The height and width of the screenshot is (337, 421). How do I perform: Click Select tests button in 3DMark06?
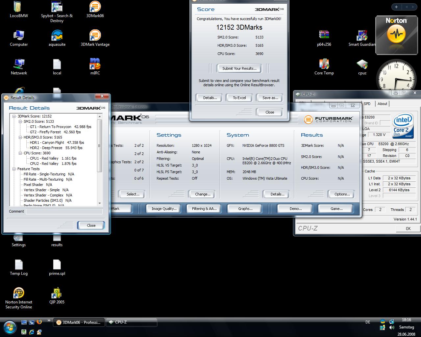(133, 194)
